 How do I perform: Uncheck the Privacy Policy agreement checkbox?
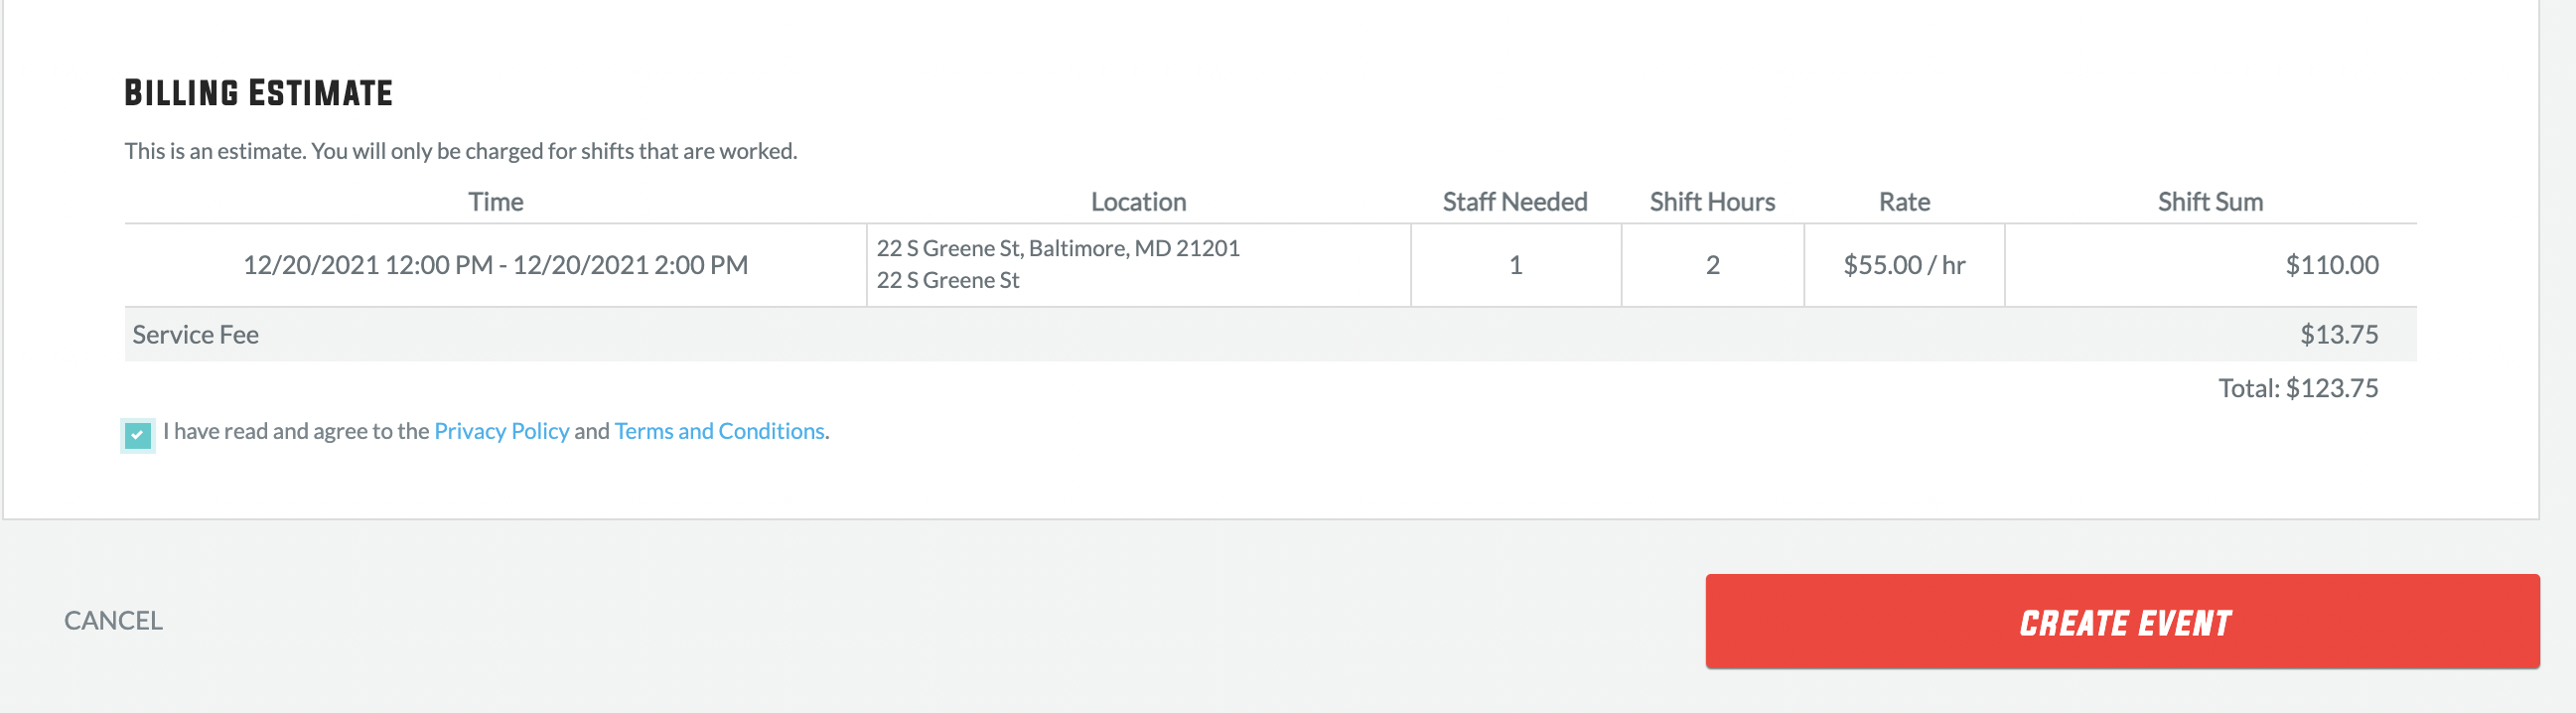pos(138,435)
